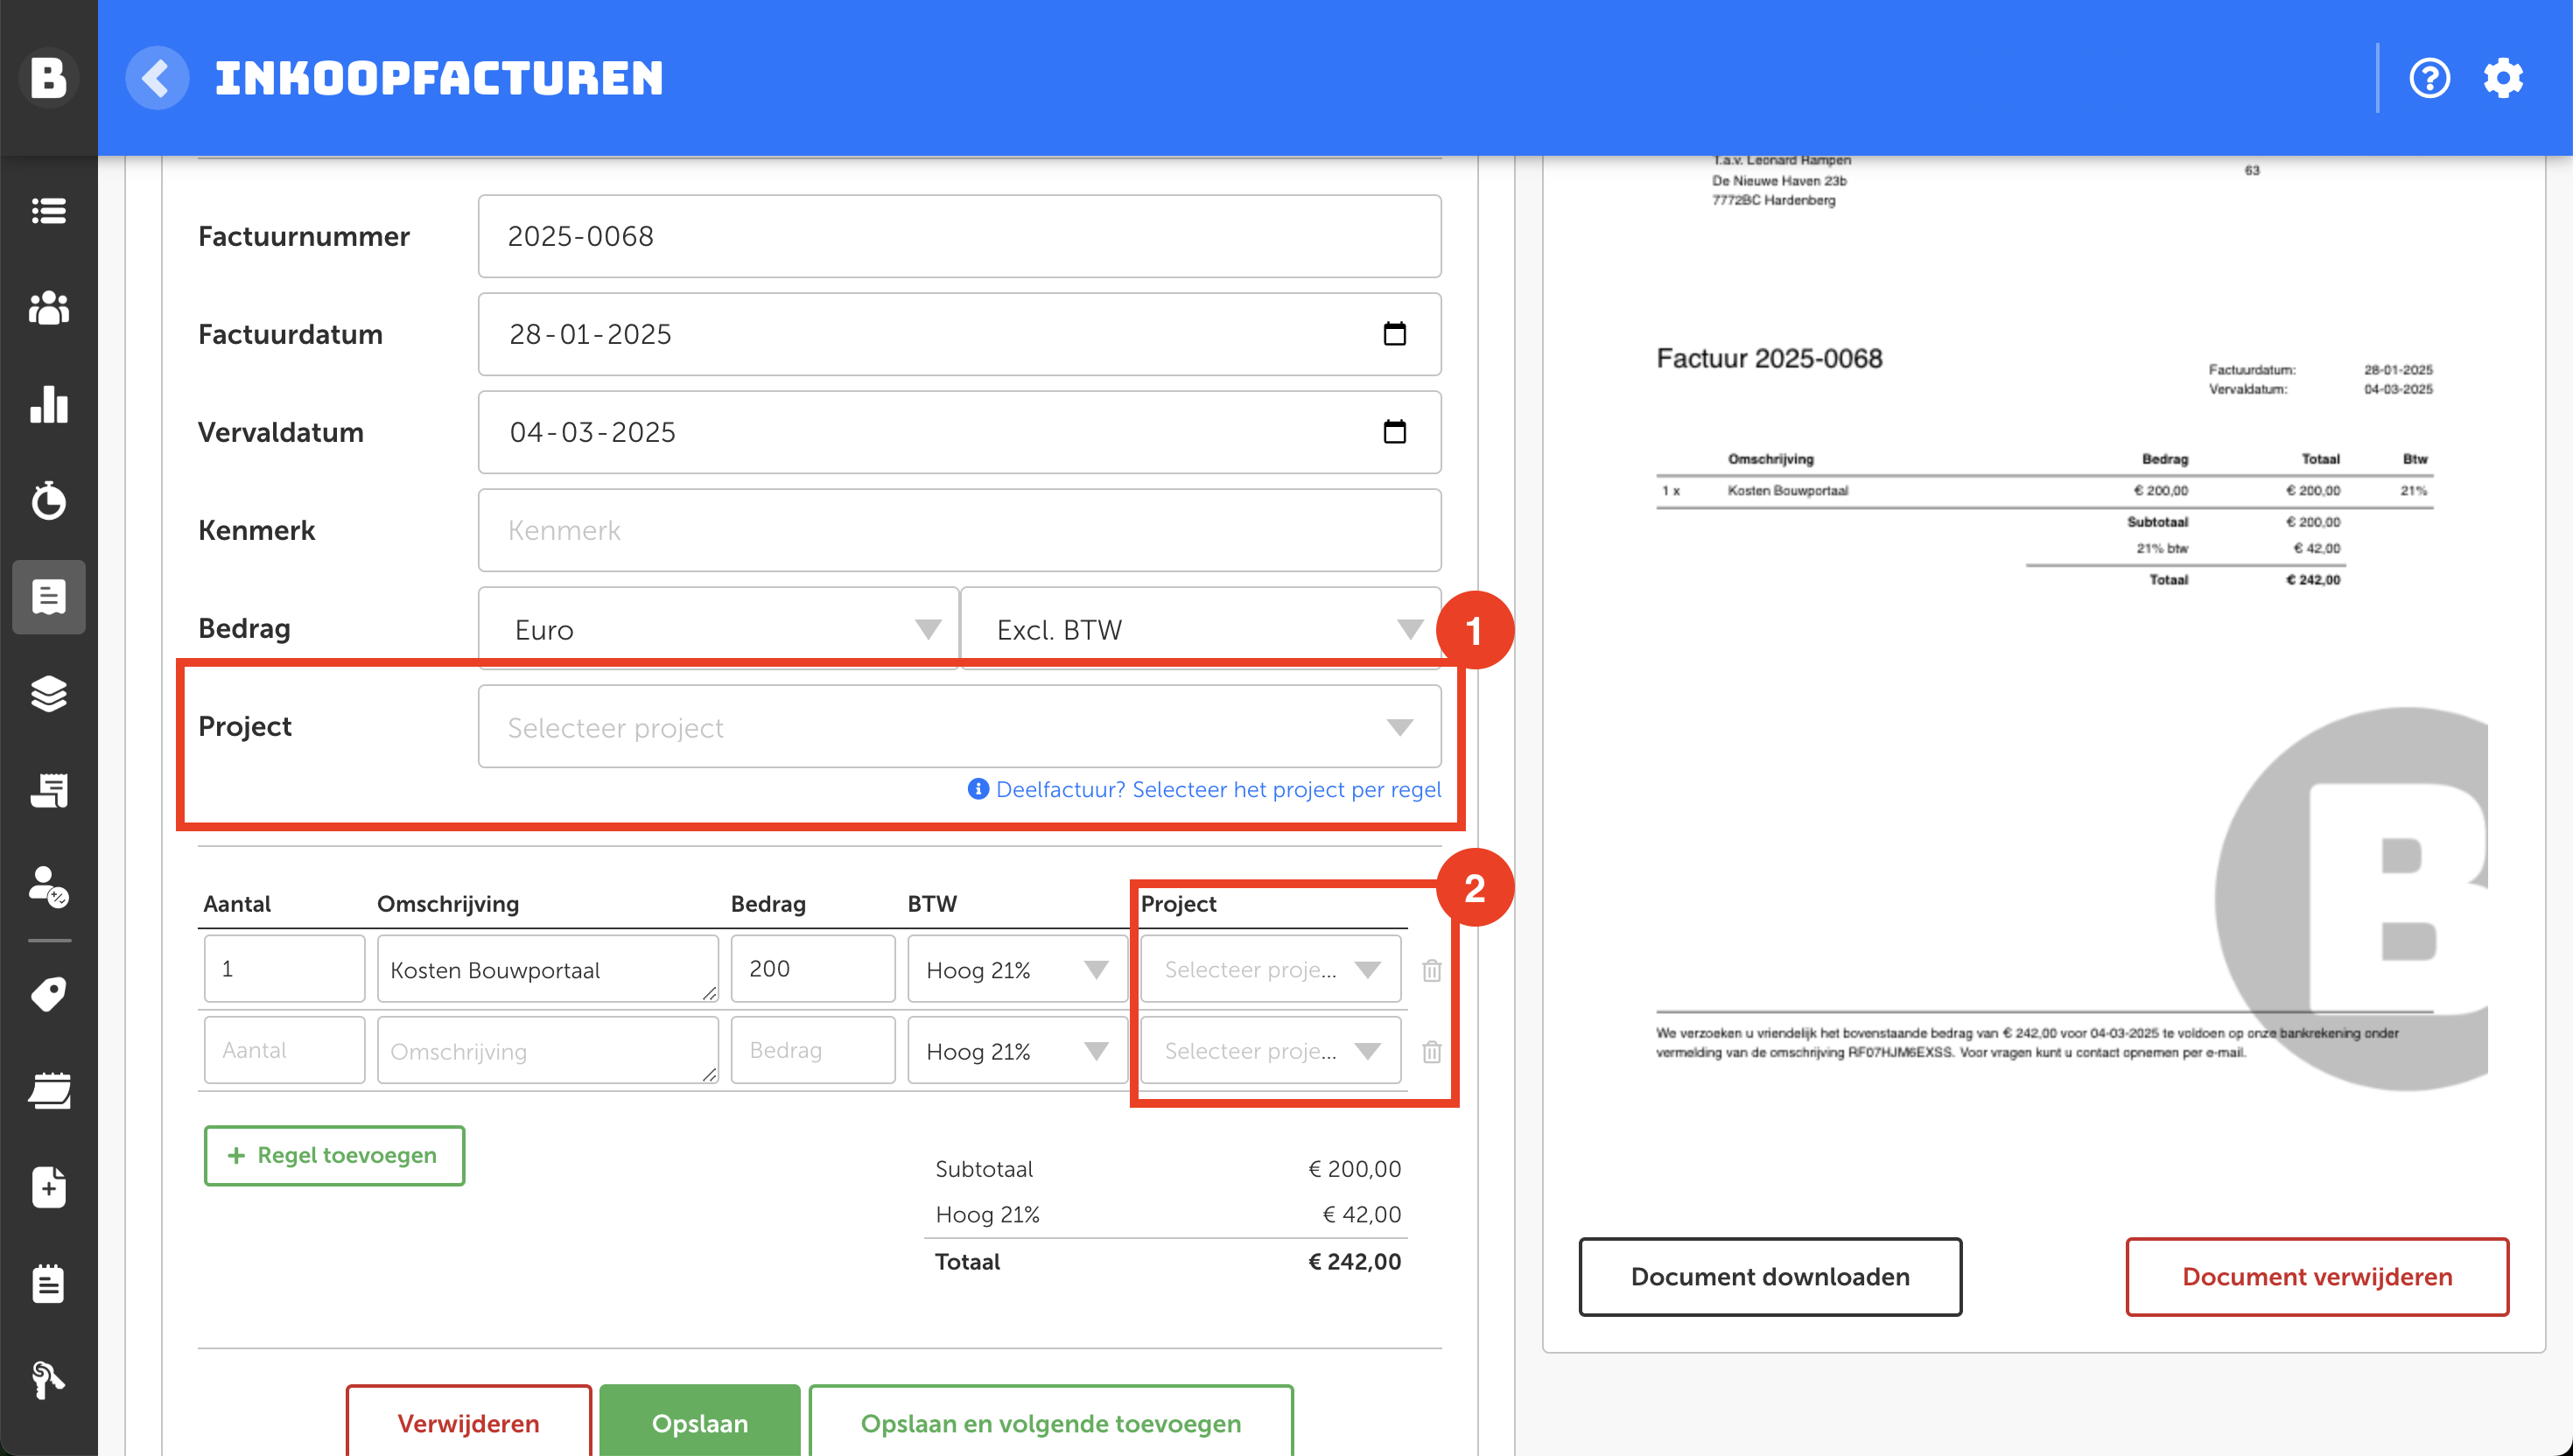Viewport: 2573px width, 1456px height.
Task: Click the Regel toevoegen button
Action: (334, 1155)
